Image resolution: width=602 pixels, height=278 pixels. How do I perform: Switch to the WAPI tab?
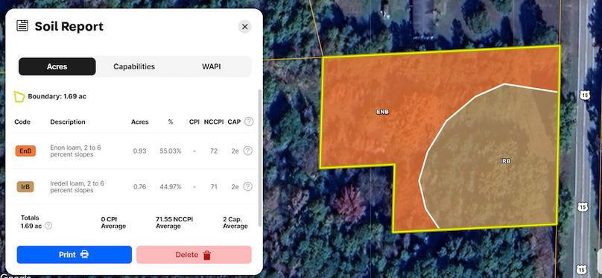[211, 67]
